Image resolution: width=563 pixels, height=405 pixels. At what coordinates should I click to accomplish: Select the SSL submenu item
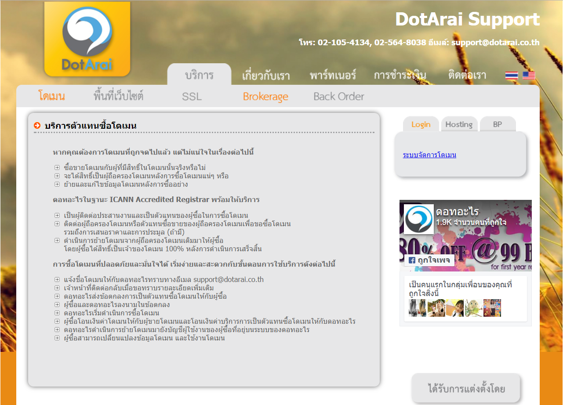(192, 97)
